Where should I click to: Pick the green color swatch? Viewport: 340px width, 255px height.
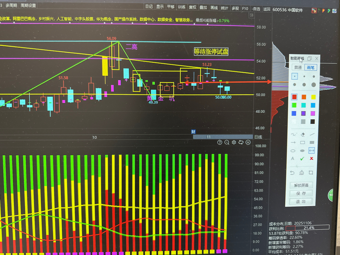[294, 105]
